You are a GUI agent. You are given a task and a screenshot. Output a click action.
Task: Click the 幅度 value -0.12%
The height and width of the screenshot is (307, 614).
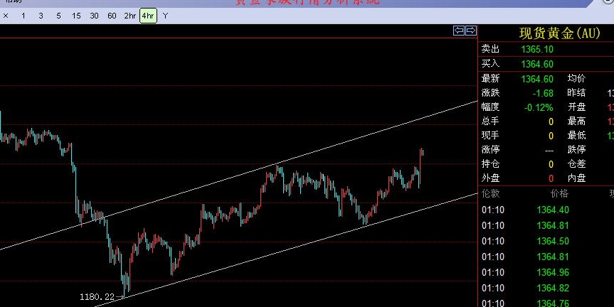[539, 107]
